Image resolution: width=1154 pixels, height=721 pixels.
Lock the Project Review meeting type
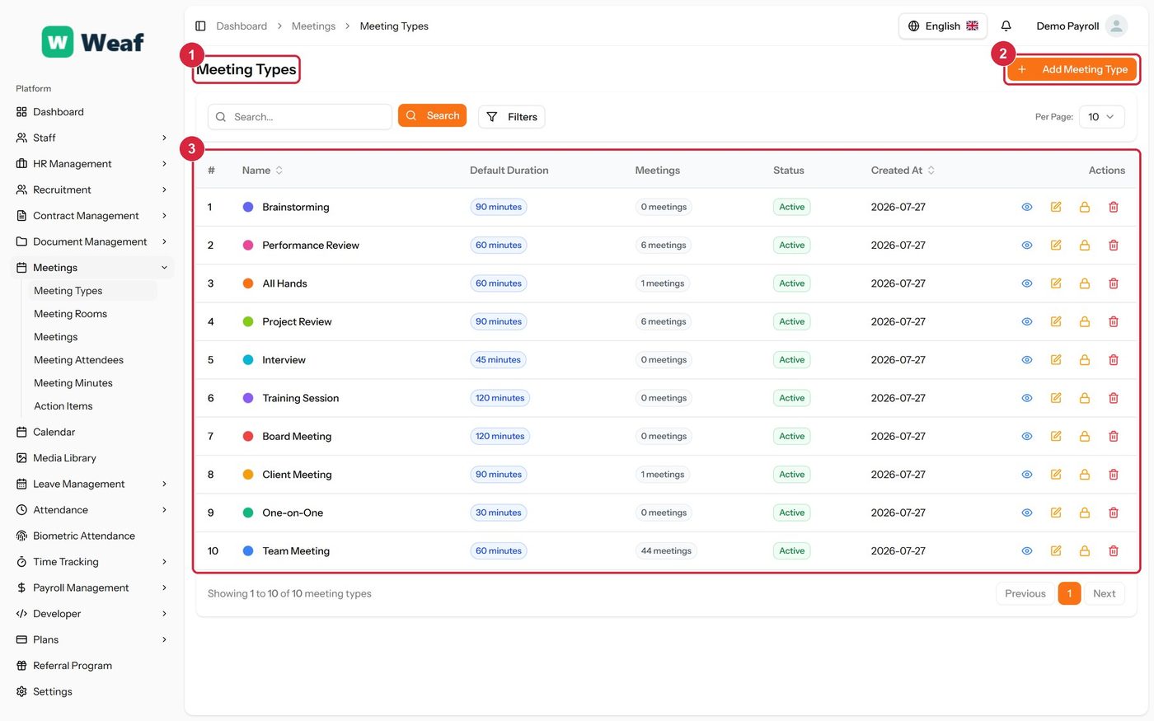tap(1085, 321)
